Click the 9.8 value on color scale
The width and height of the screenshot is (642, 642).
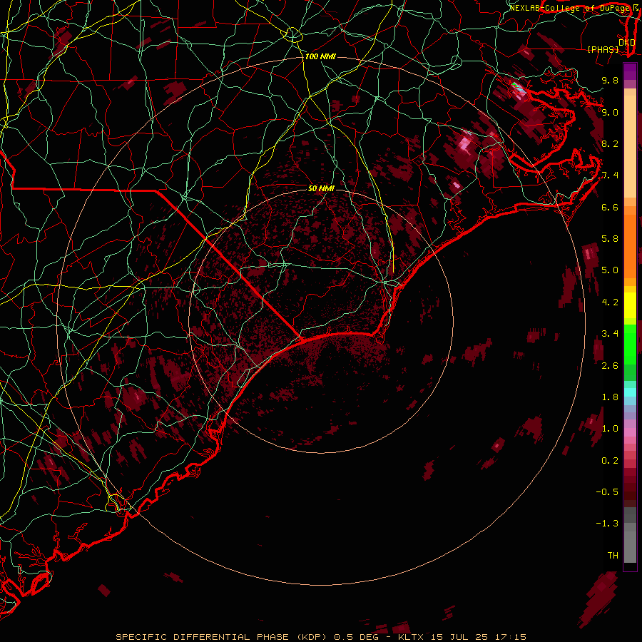point(610,81)
